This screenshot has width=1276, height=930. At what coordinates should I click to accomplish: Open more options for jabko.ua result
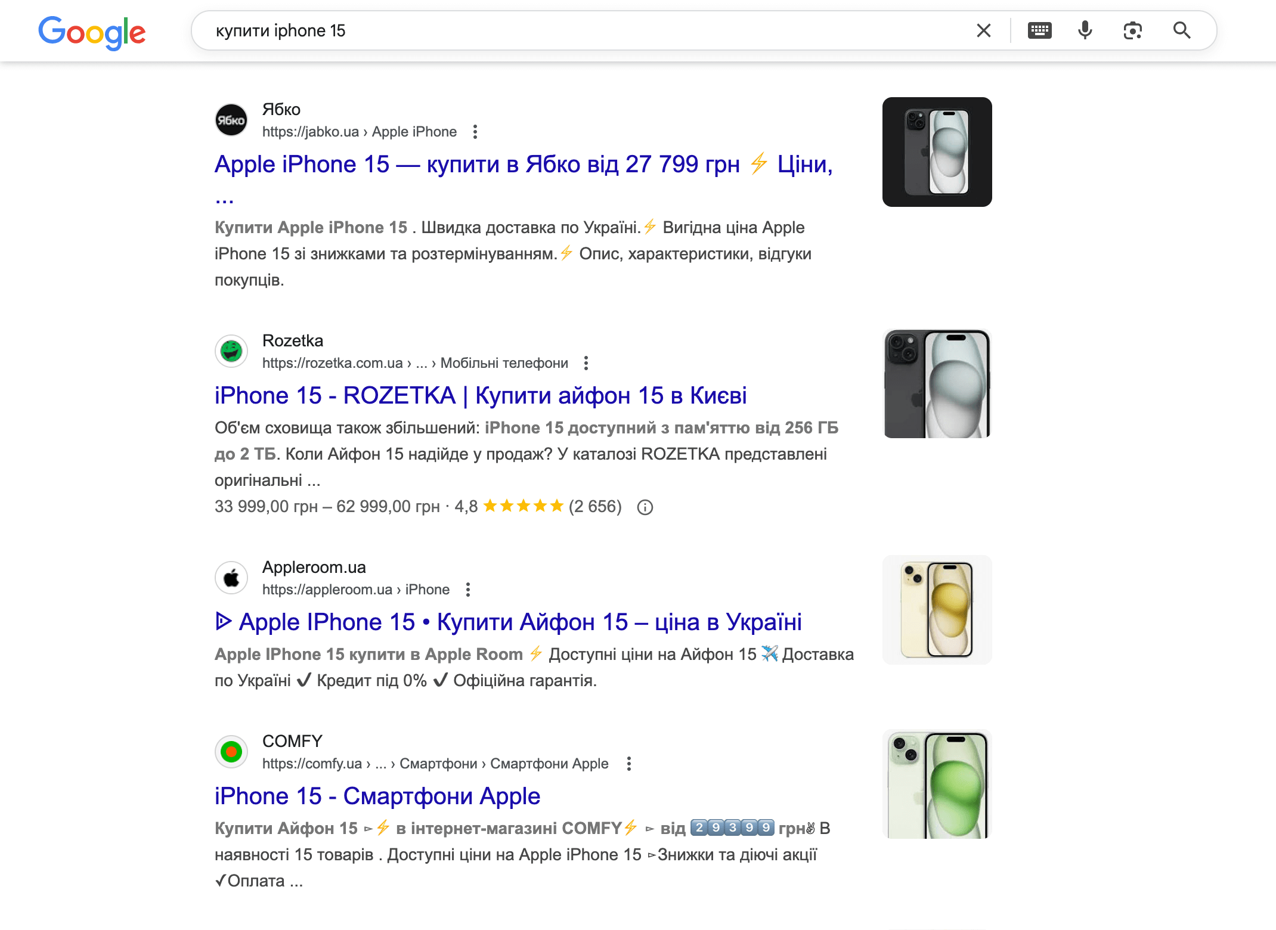(x=475, y=132)
